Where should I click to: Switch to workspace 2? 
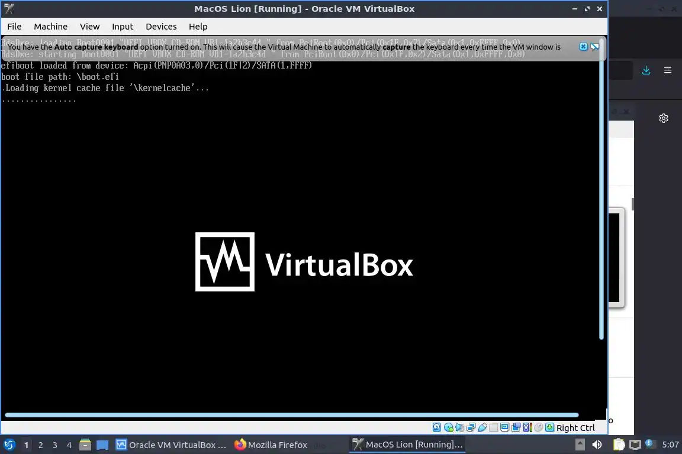pyautogui.click(x=40, y=445)
